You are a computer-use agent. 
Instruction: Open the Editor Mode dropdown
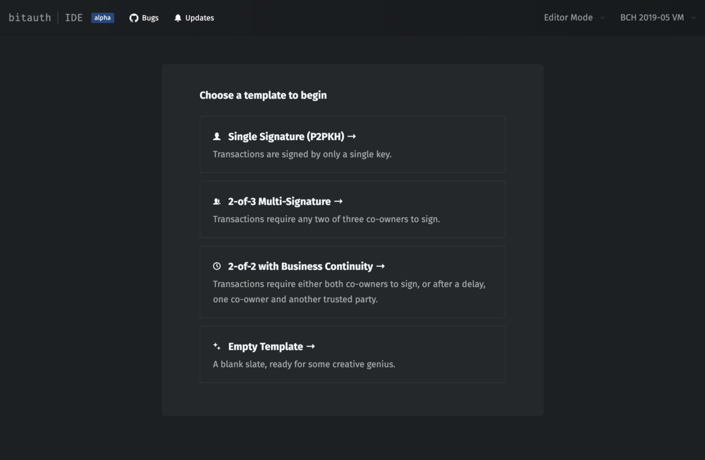coord(568,18)
